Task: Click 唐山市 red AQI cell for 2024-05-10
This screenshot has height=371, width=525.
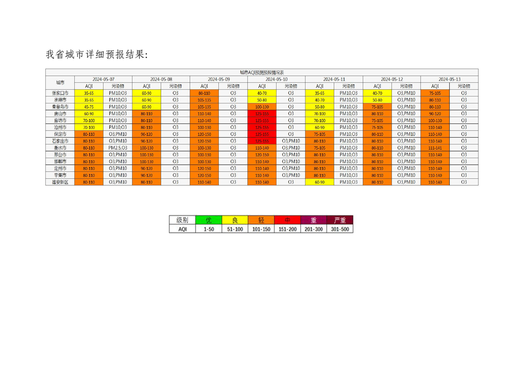Action: (262, 114)
